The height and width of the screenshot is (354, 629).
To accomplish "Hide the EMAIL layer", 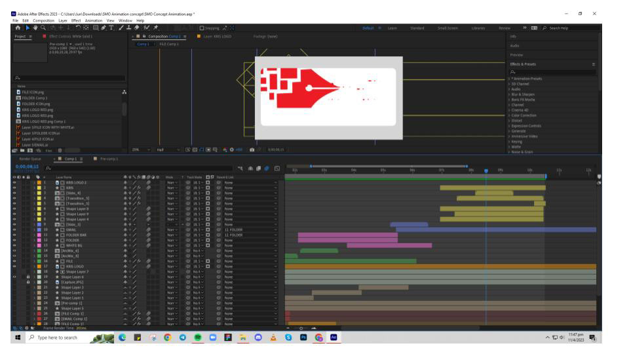I will (x=14, y=230).
